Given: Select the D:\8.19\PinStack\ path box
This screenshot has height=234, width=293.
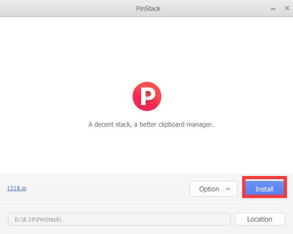Looking at the screenshot, I should click(119, 219).
